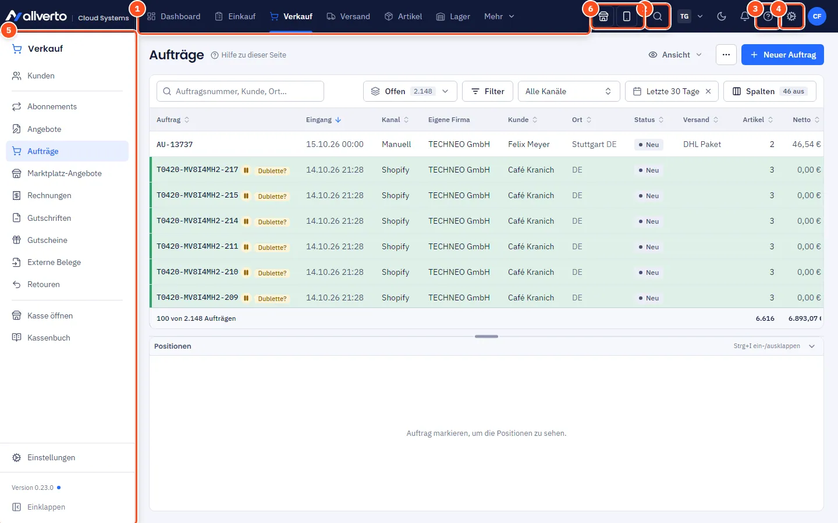Open Gutschriften in the sidebar
The image size is (838, 523).
click(67, 218)
